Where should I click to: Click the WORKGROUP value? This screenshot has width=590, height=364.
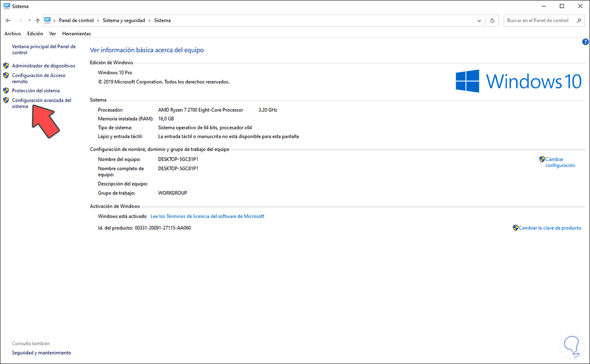(173, 193)
